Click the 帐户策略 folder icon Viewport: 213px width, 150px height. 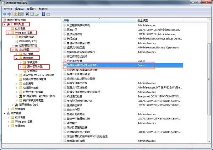(x=21, y=54)
